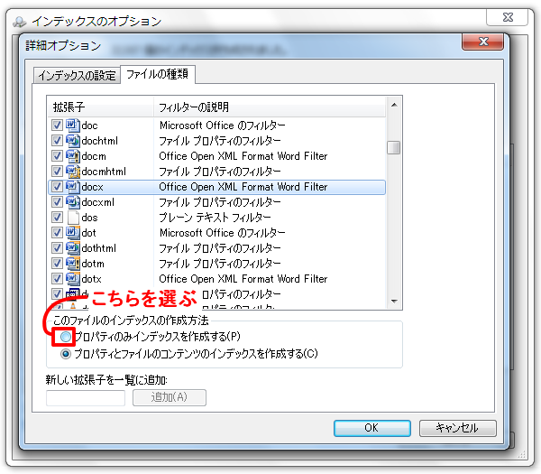541x474 pixels.
Task: Uncheck the dos extension checkbox
Action: tap(57, 218)
